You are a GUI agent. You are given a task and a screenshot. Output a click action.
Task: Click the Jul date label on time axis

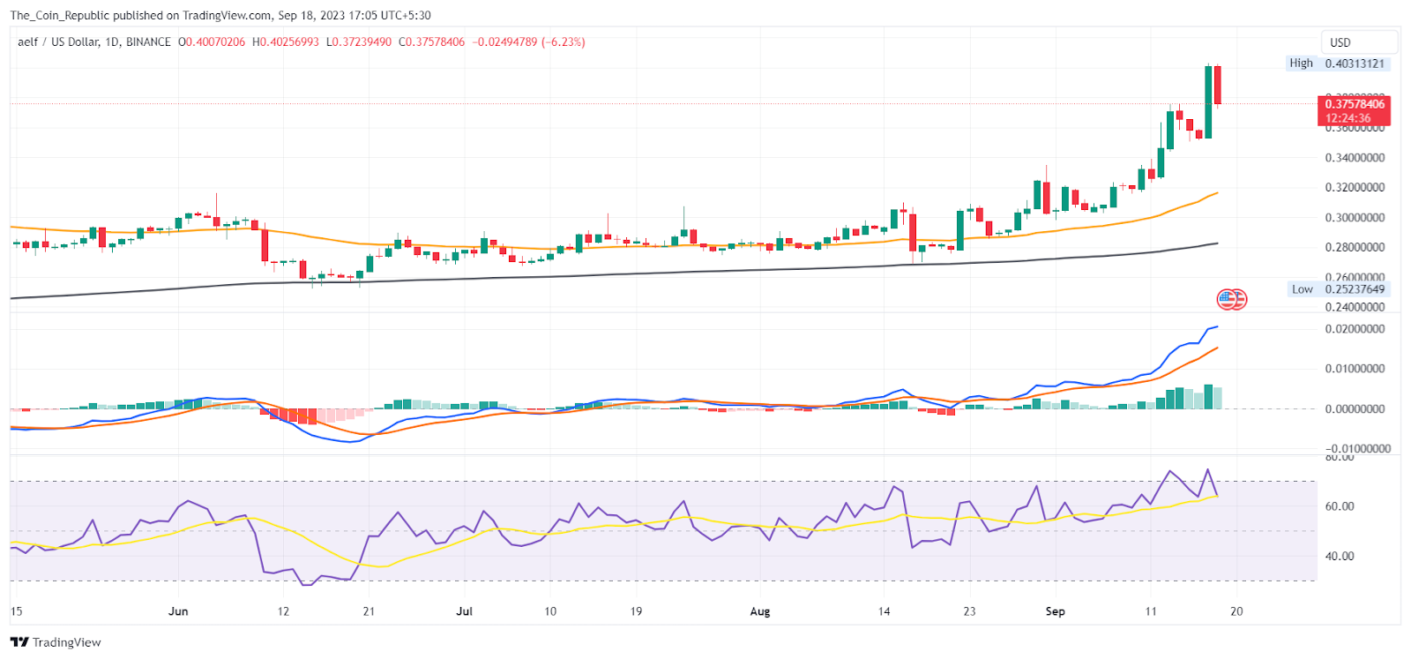tap(464, 611)
